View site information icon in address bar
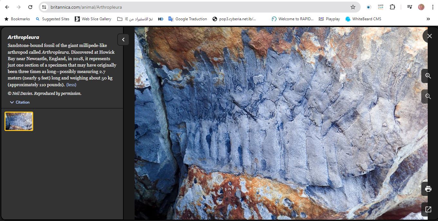 click(x=44, y=7)
